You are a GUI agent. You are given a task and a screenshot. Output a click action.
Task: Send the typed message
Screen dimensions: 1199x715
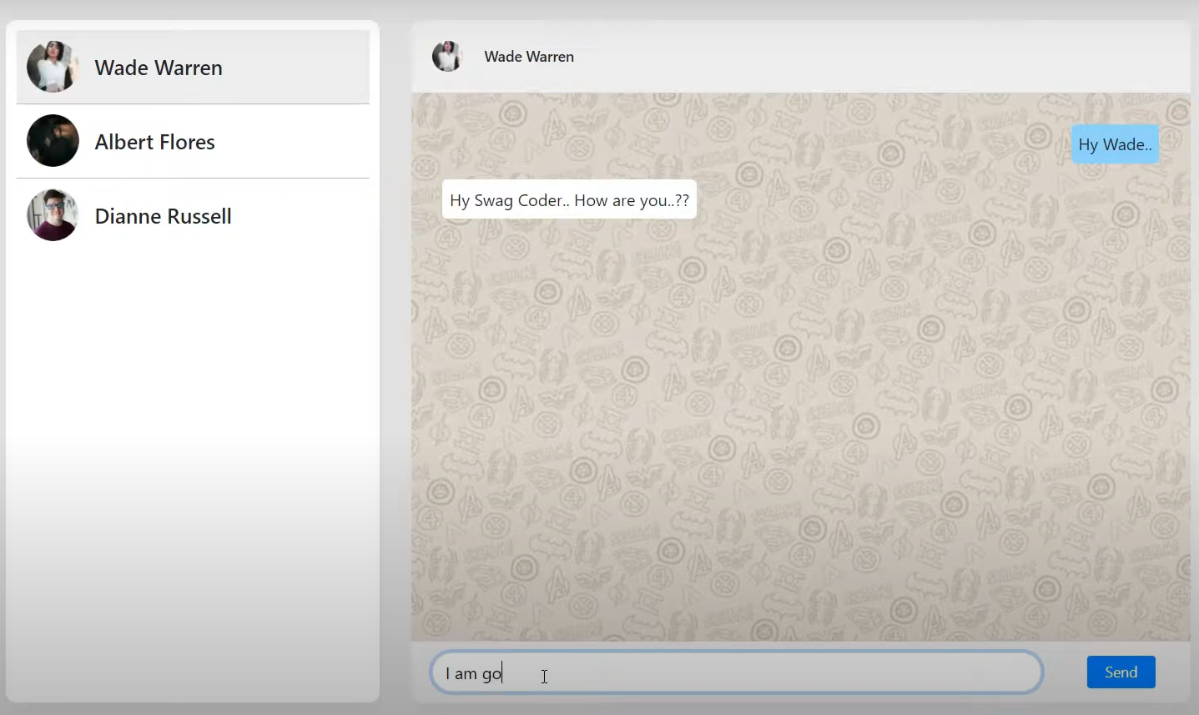[1121, 672]
